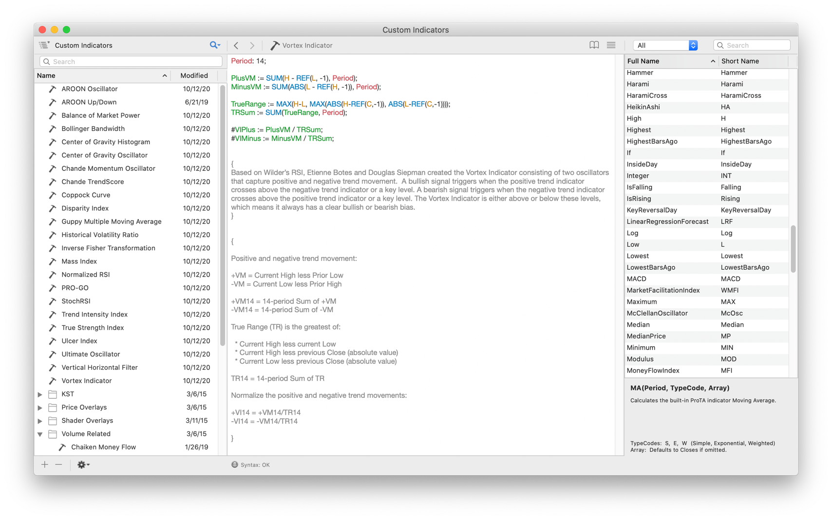Select the Vortex Indicator in list
This screenshot has height=520, width=832.
[x=87, y=381]
